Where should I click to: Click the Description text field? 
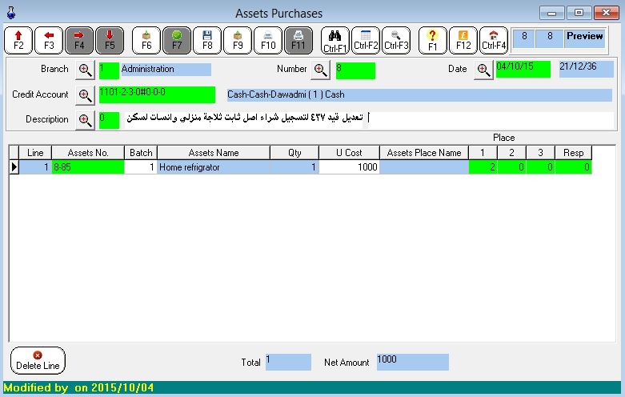click(244, 119)
